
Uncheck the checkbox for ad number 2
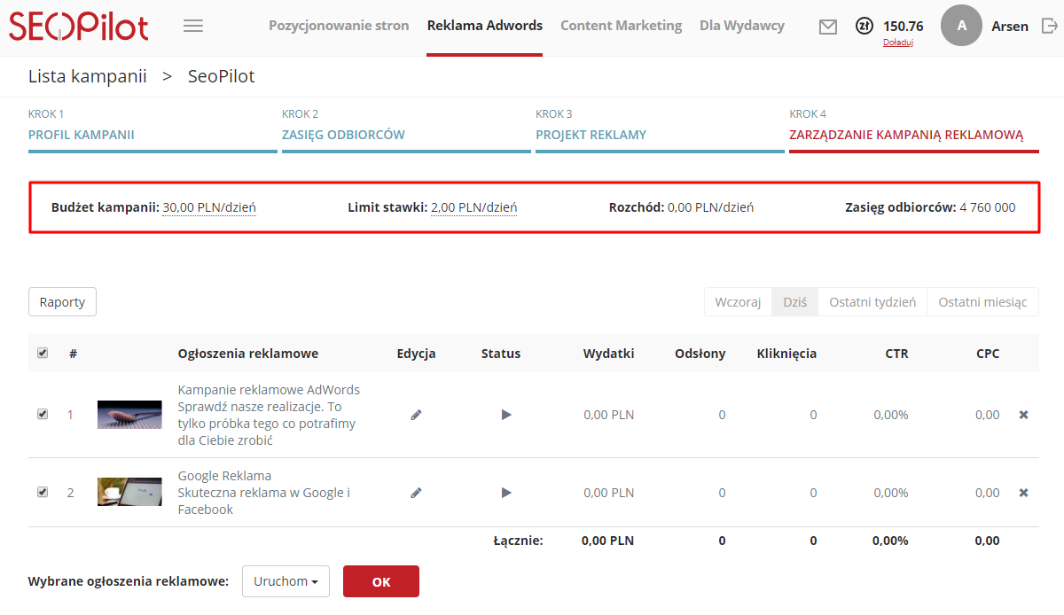(43, 492)
